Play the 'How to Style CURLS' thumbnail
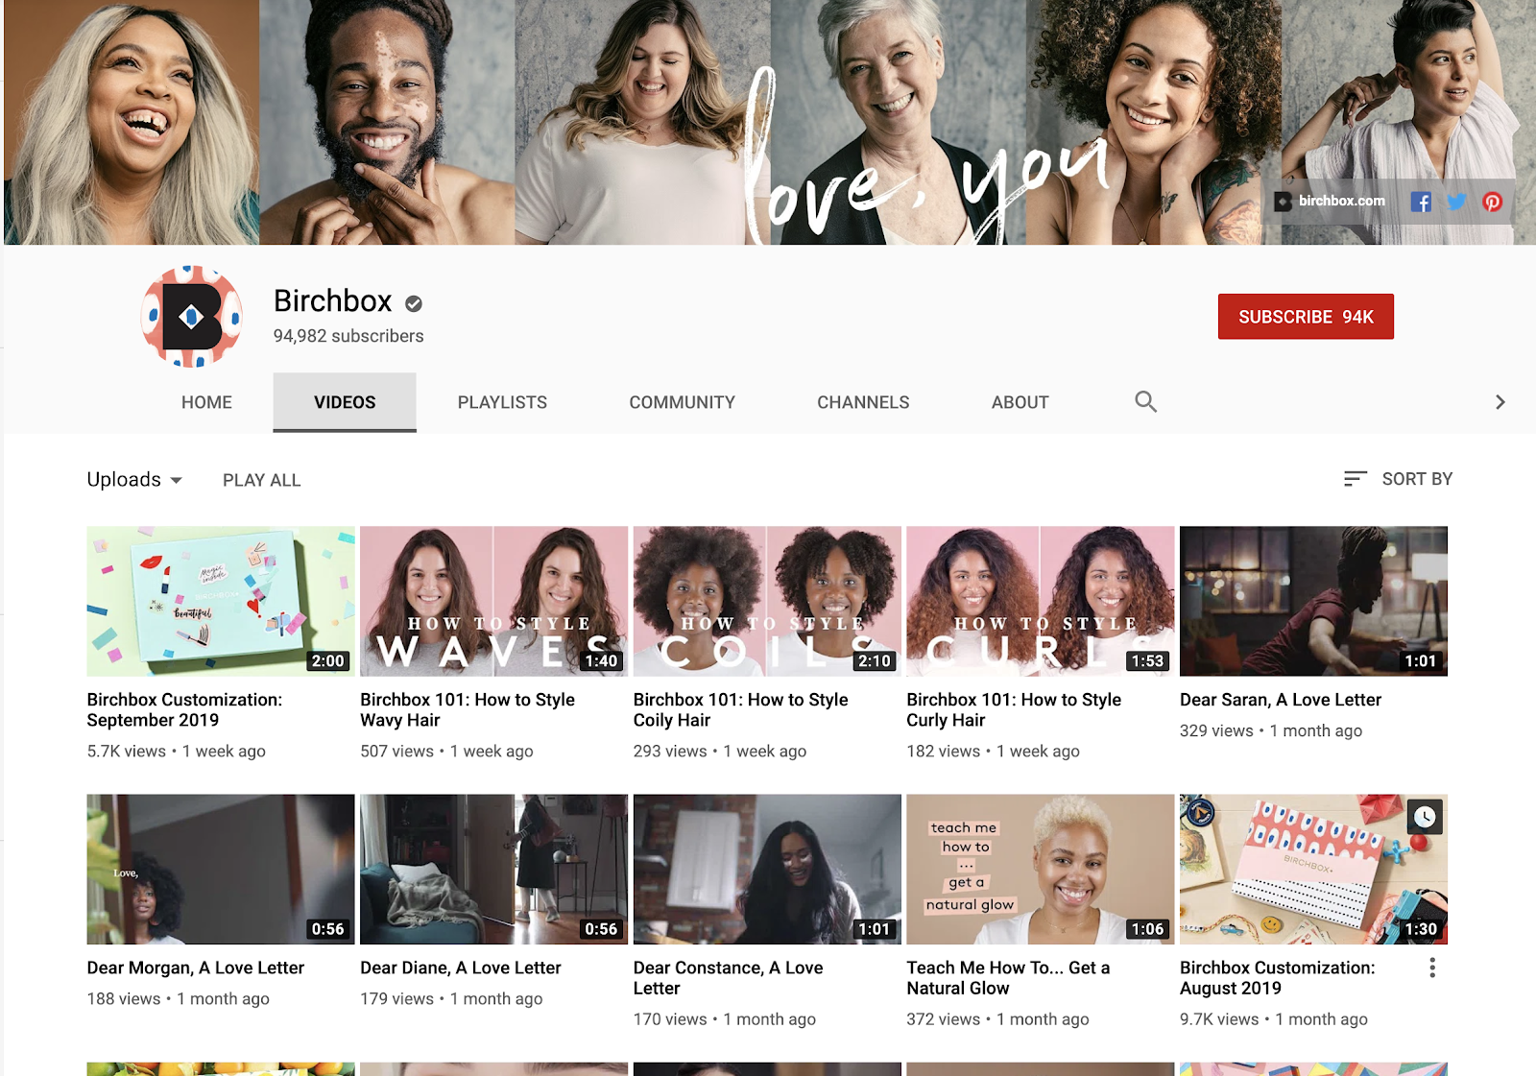This screenshot has width=1536, height=1076. pos(1040,601)
